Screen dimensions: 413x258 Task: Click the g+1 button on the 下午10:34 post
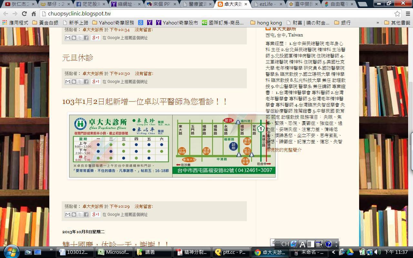[96, 38]
